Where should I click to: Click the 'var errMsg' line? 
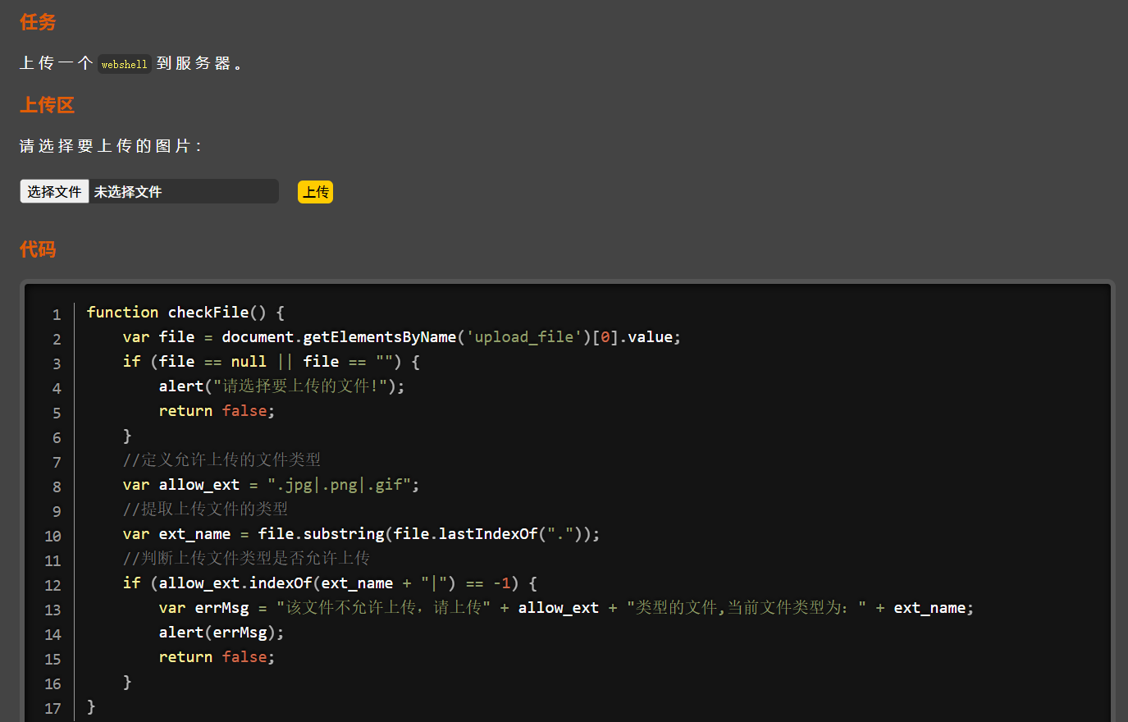[x=566, y=608]
